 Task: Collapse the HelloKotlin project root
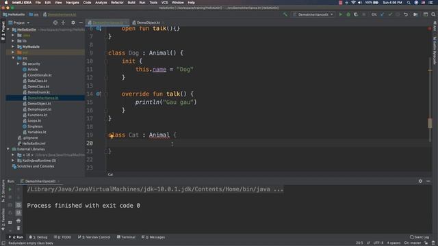(8, 29)
